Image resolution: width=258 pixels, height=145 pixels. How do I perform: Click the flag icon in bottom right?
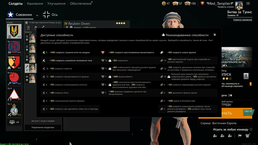pos(240,136)
